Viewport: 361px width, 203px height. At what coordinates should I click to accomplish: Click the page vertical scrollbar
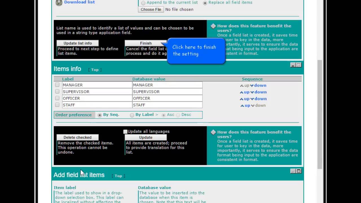coord(320,114)
